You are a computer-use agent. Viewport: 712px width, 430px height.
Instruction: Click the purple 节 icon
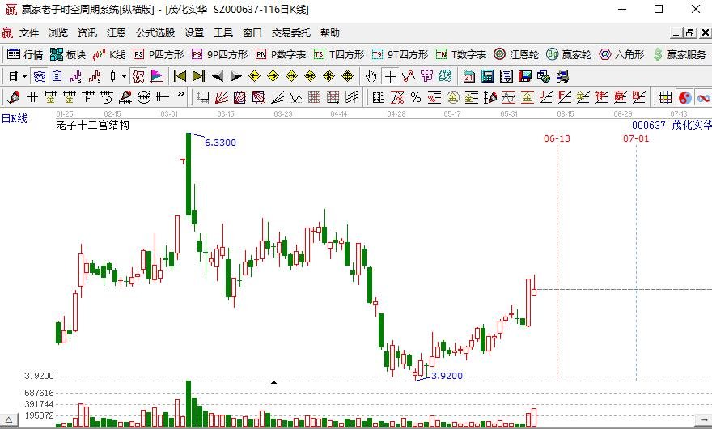click(427, 76)
